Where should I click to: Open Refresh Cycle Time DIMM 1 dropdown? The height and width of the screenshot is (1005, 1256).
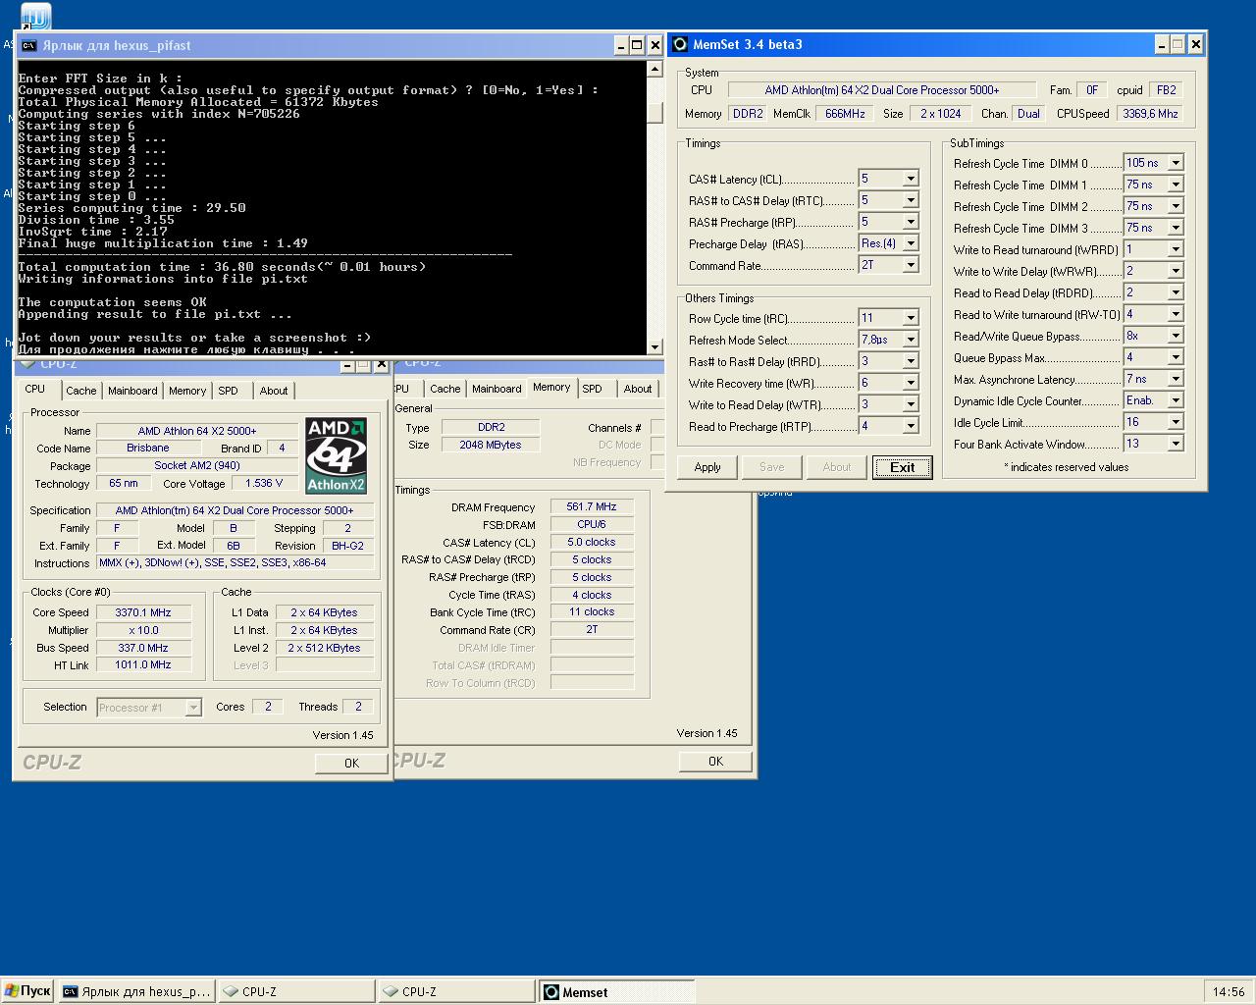pyautogui.click(x=1176, y=185)
